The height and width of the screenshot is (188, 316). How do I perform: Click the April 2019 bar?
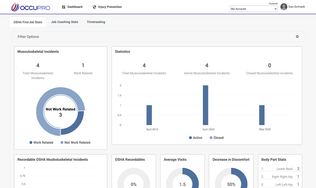pos(149,115)
